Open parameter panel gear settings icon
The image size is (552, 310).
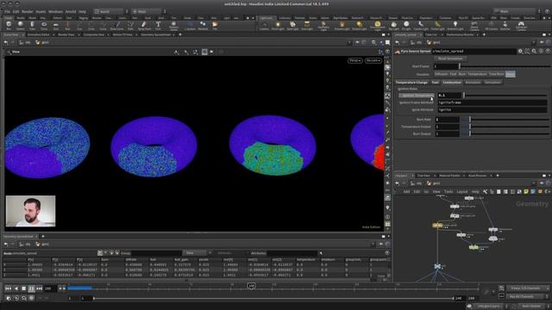pos(520,52)
